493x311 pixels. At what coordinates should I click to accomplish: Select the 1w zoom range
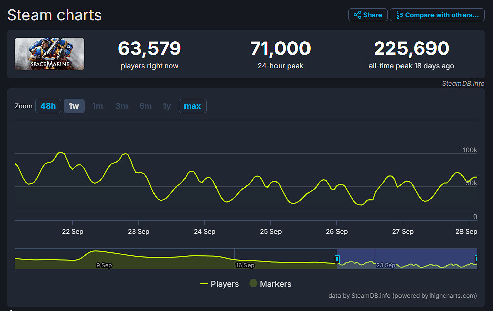click(x=74, y=106)
